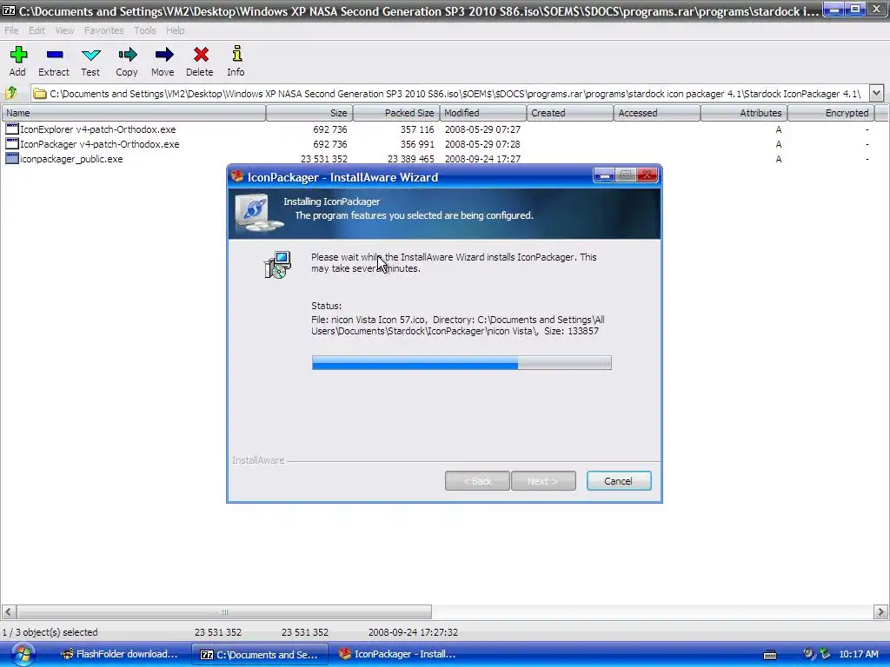Click the installation progress bar
890x667 pixels.
(x=462, y=362)
